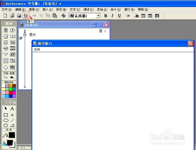
Task: Choose the Pointer selection tool
Action: tap(6, 109)
